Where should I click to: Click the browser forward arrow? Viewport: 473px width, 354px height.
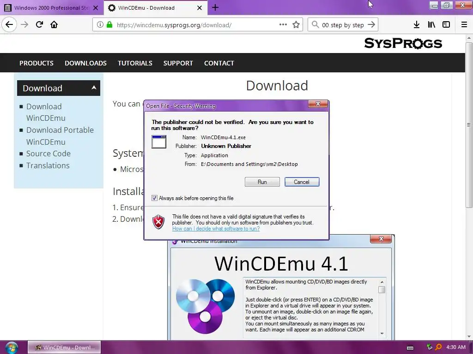[24, 24]
